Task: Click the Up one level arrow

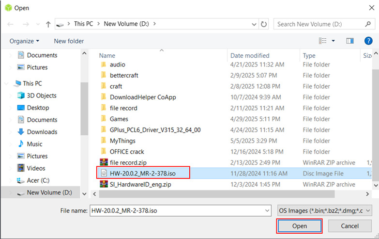Action: point(48,24)
